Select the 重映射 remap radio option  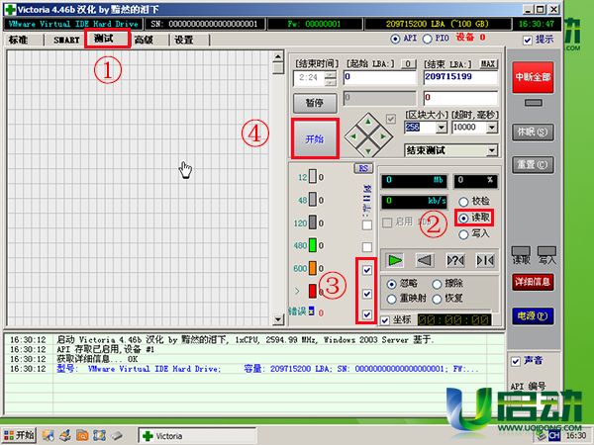(392, 299)
